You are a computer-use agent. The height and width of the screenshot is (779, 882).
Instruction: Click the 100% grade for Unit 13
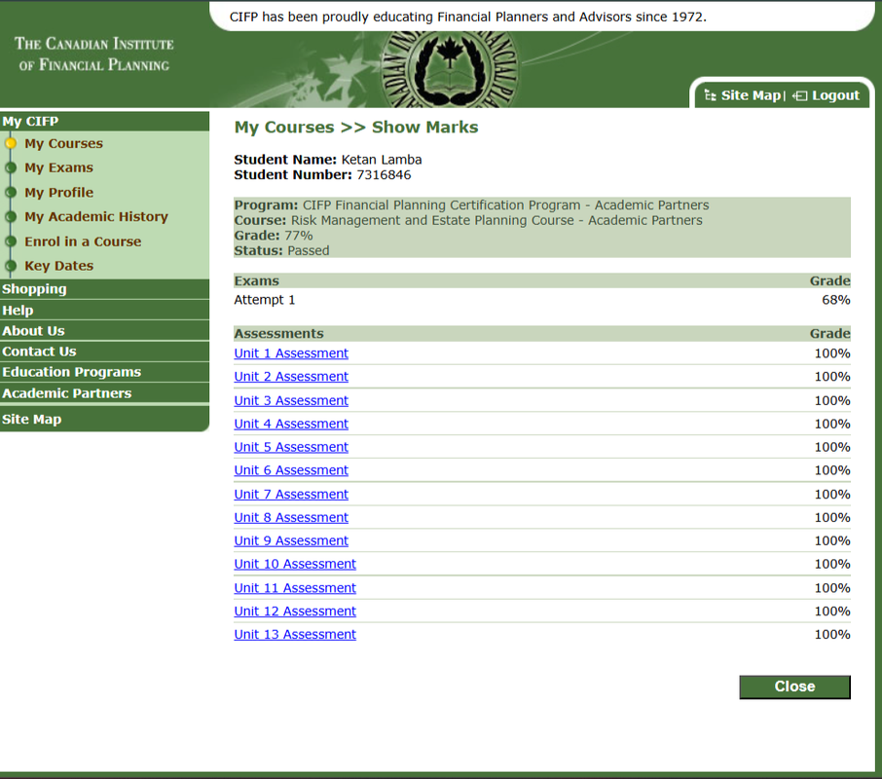click(x=832, y=634)
